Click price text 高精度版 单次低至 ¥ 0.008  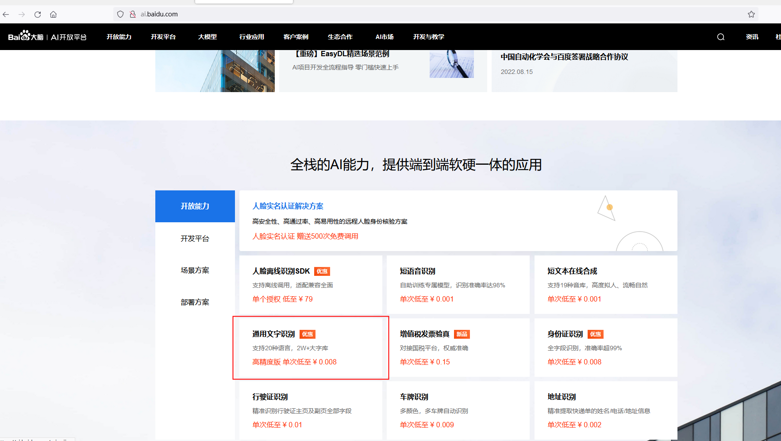click(295, 362)
